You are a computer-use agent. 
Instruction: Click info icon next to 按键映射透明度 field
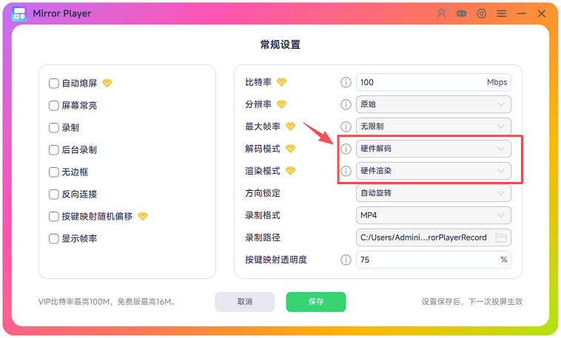346,260
